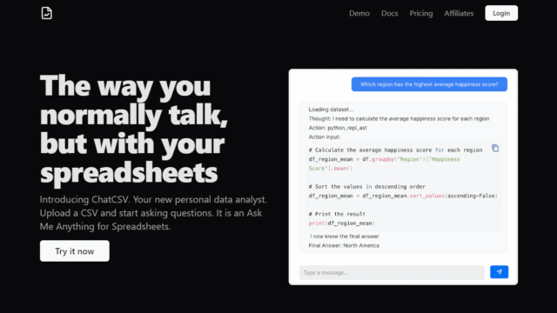Send the message with the paper plane button
Viewport: 557px width, 313px height.
point(499,272)
